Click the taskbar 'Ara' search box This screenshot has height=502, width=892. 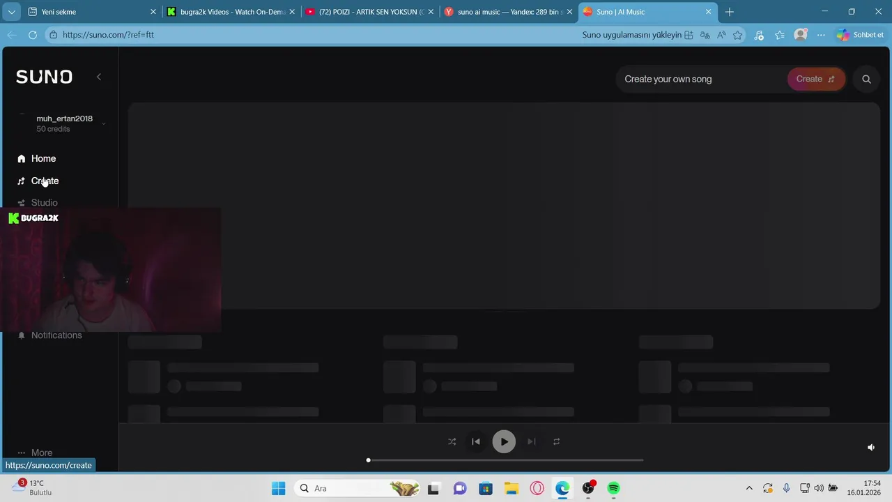(x=357, y=488)
